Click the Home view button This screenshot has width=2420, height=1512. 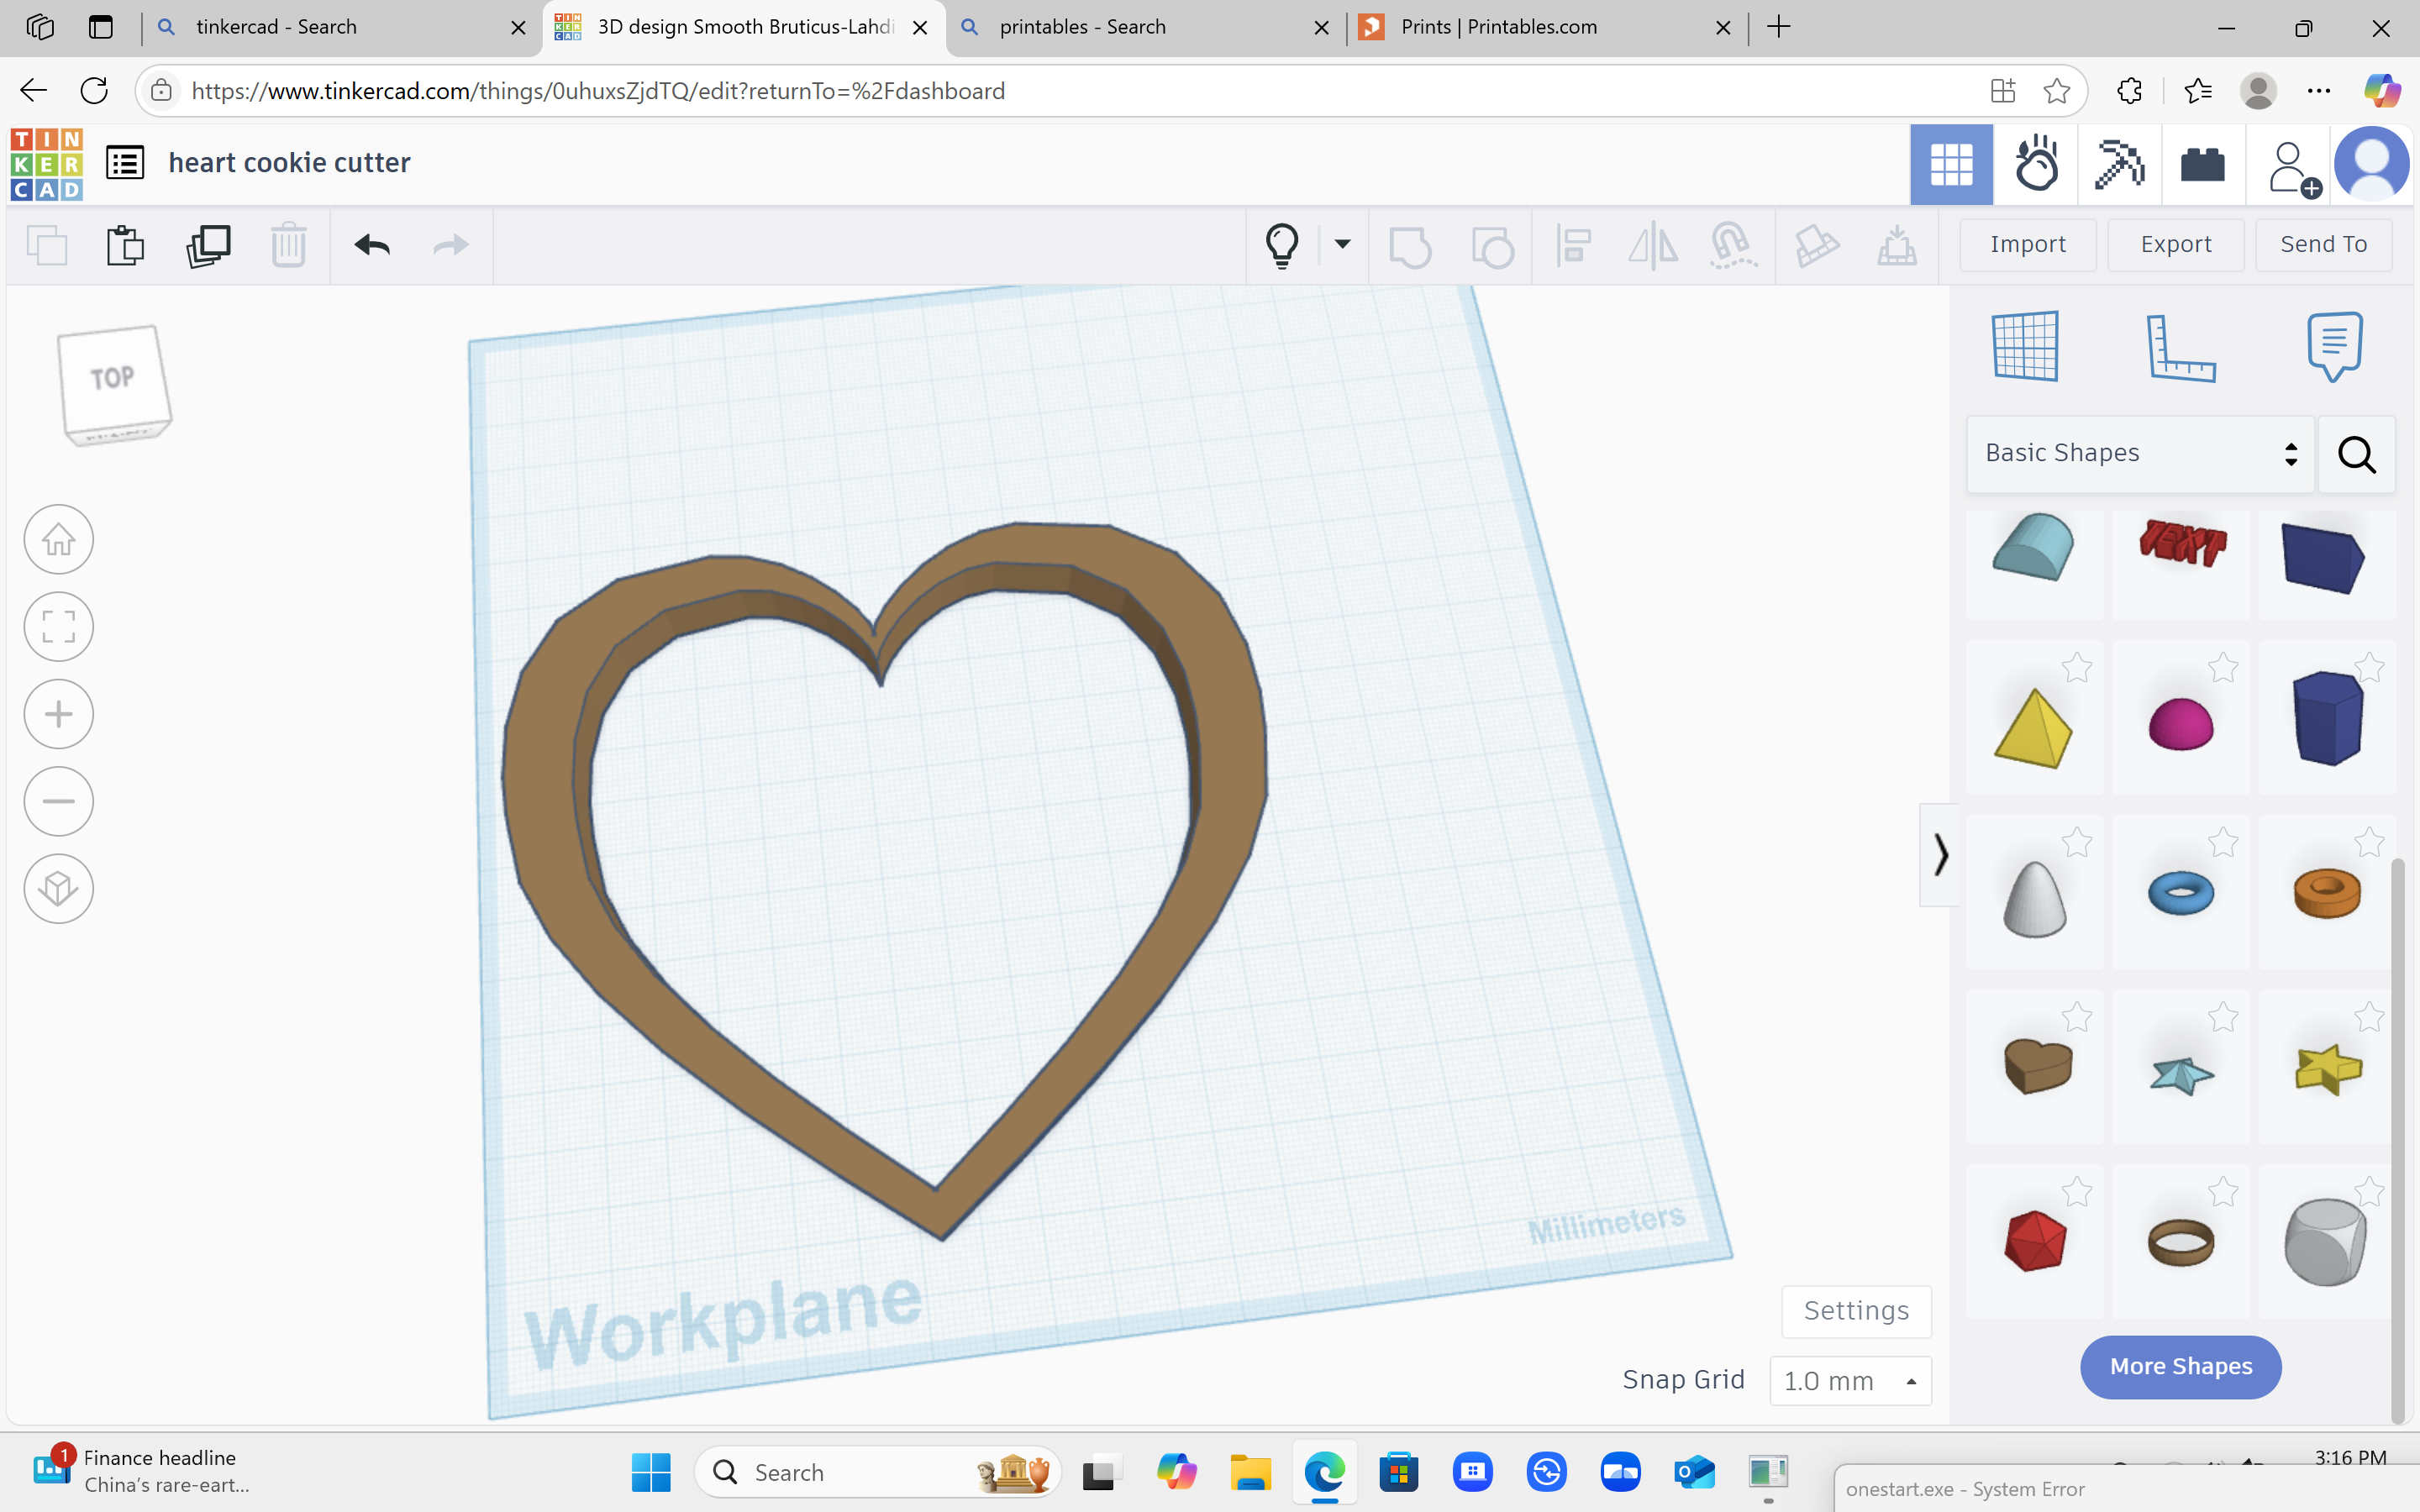(x=59, y=540)
